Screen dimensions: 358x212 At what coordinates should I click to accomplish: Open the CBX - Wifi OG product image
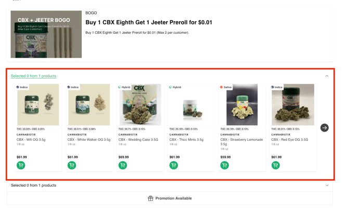click(38, 104)
